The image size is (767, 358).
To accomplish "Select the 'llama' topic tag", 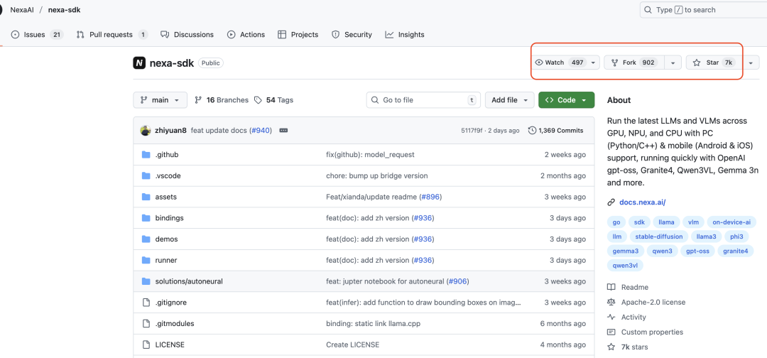I will click(x=666, y=222).
